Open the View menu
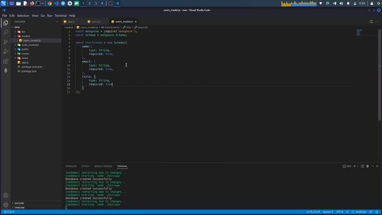Viewport: 382px width, 215px height. coord(35,16)
